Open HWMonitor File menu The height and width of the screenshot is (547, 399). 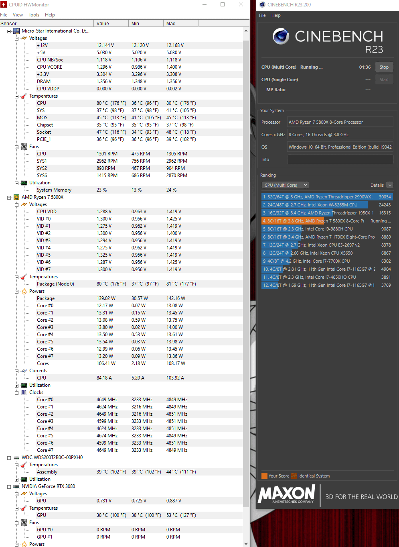(x=4, y=15)
